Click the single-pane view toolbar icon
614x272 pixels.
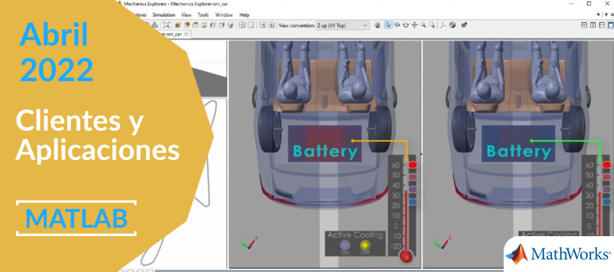251,25
